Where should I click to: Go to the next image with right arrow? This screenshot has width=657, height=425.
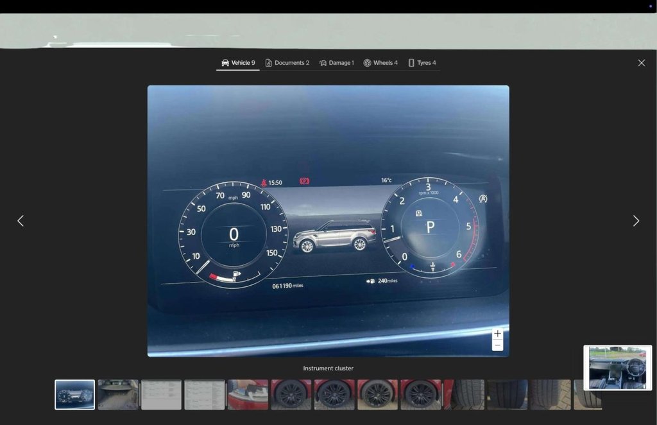(636, 221)
